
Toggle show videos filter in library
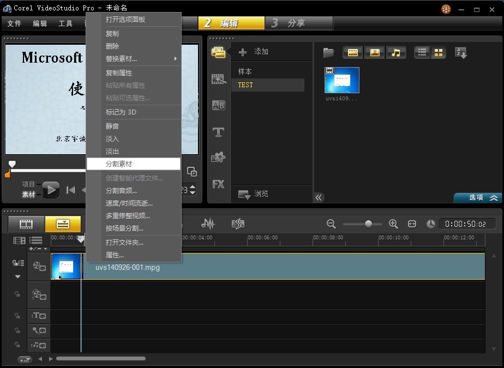(x=353, y=53)
